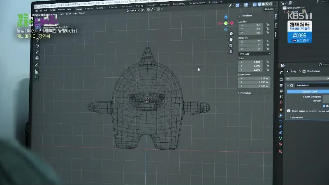
Task: Open the Tool properties tab icon
Action: (x=281, y=72)
